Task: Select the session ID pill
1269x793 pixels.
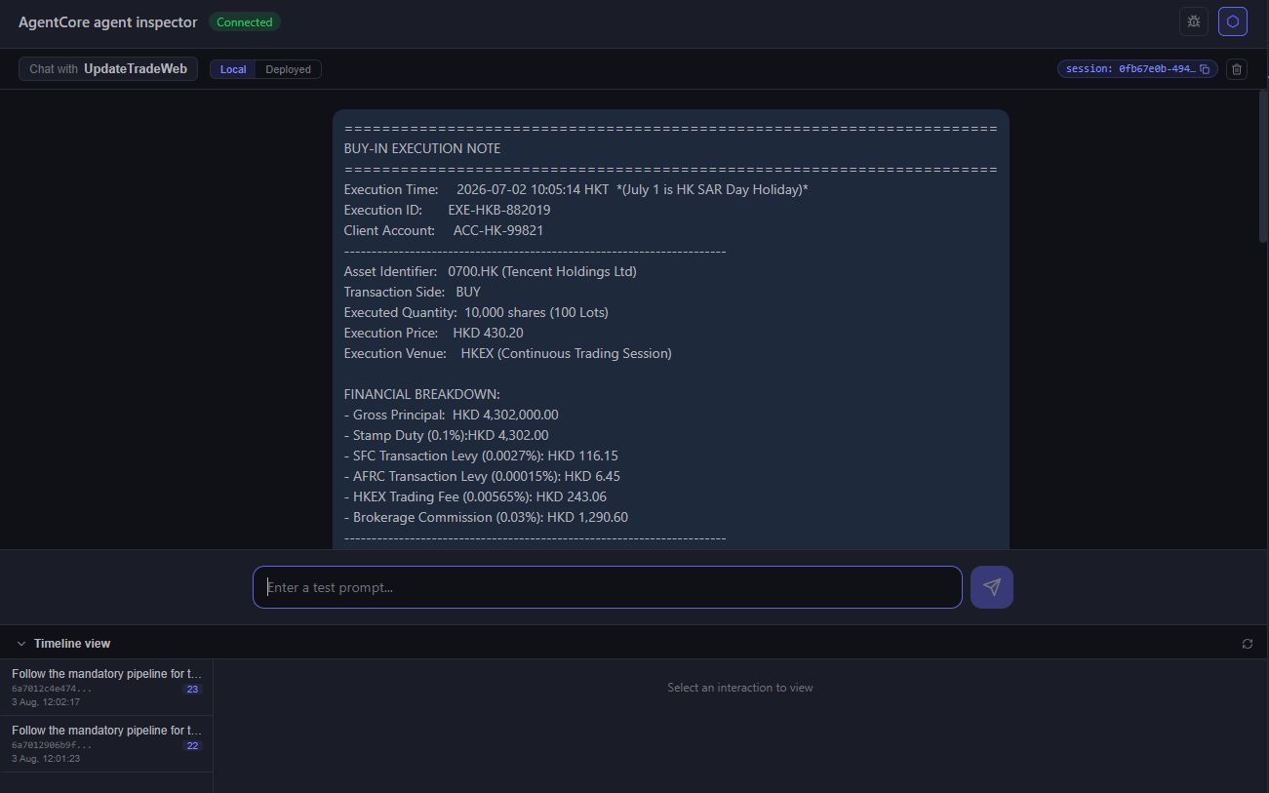Action: coord(1137,69)
